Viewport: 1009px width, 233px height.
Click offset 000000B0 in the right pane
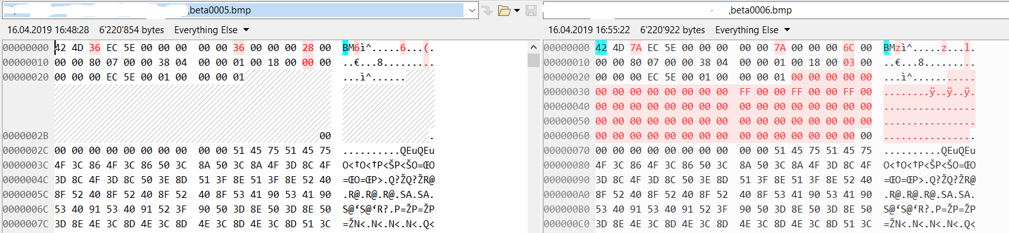(567, 209)
